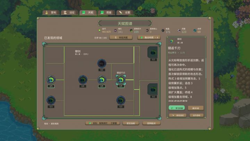
Task: Select the bottom-left talent node 0/3
Action: [51, 100]
